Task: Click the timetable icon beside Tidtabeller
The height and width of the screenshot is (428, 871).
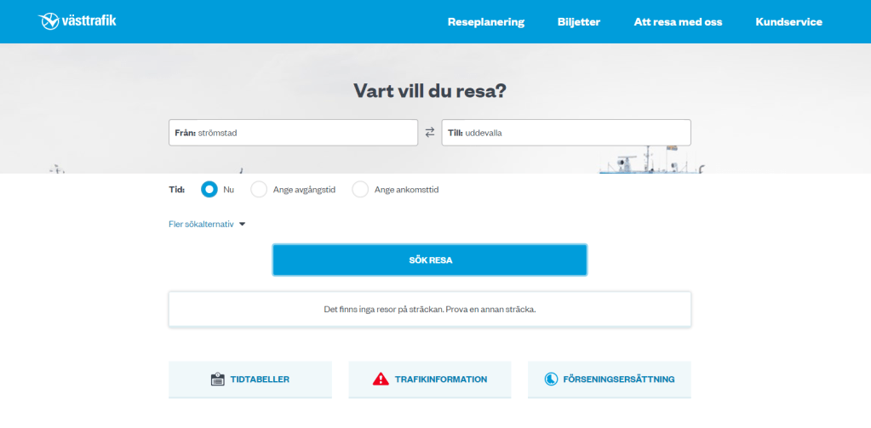Action: pos(217,379)
